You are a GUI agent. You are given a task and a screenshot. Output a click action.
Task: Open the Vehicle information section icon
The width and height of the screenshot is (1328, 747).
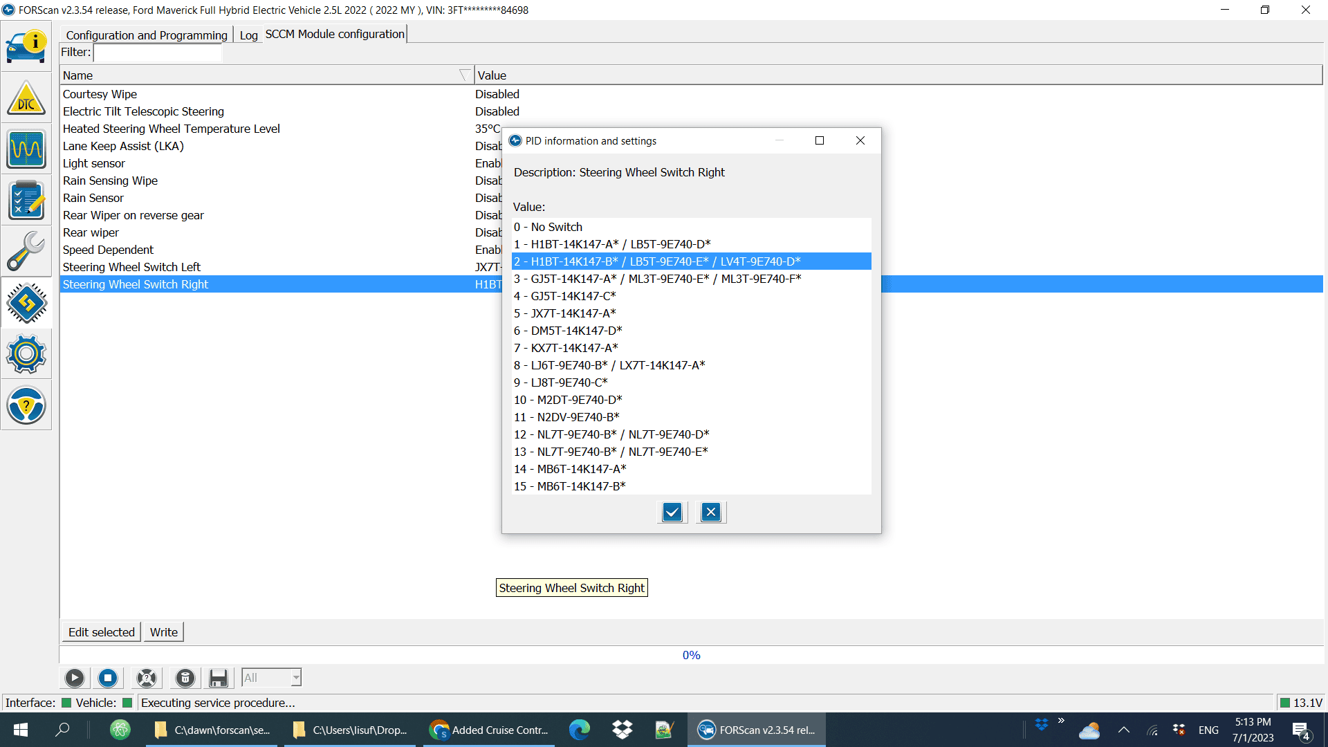[26, 46]
